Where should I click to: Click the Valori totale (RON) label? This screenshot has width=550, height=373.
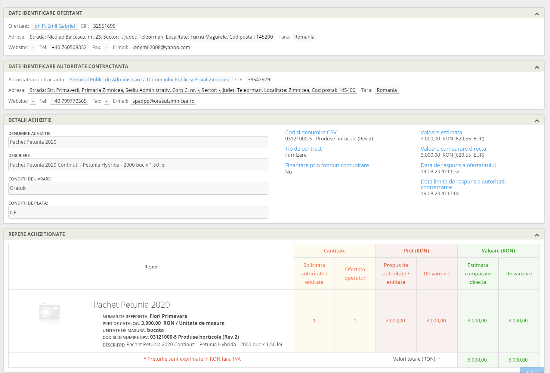tap(415, 359)
